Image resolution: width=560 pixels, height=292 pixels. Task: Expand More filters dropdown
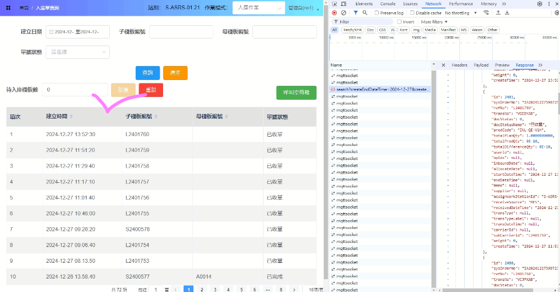pos(434,22)
